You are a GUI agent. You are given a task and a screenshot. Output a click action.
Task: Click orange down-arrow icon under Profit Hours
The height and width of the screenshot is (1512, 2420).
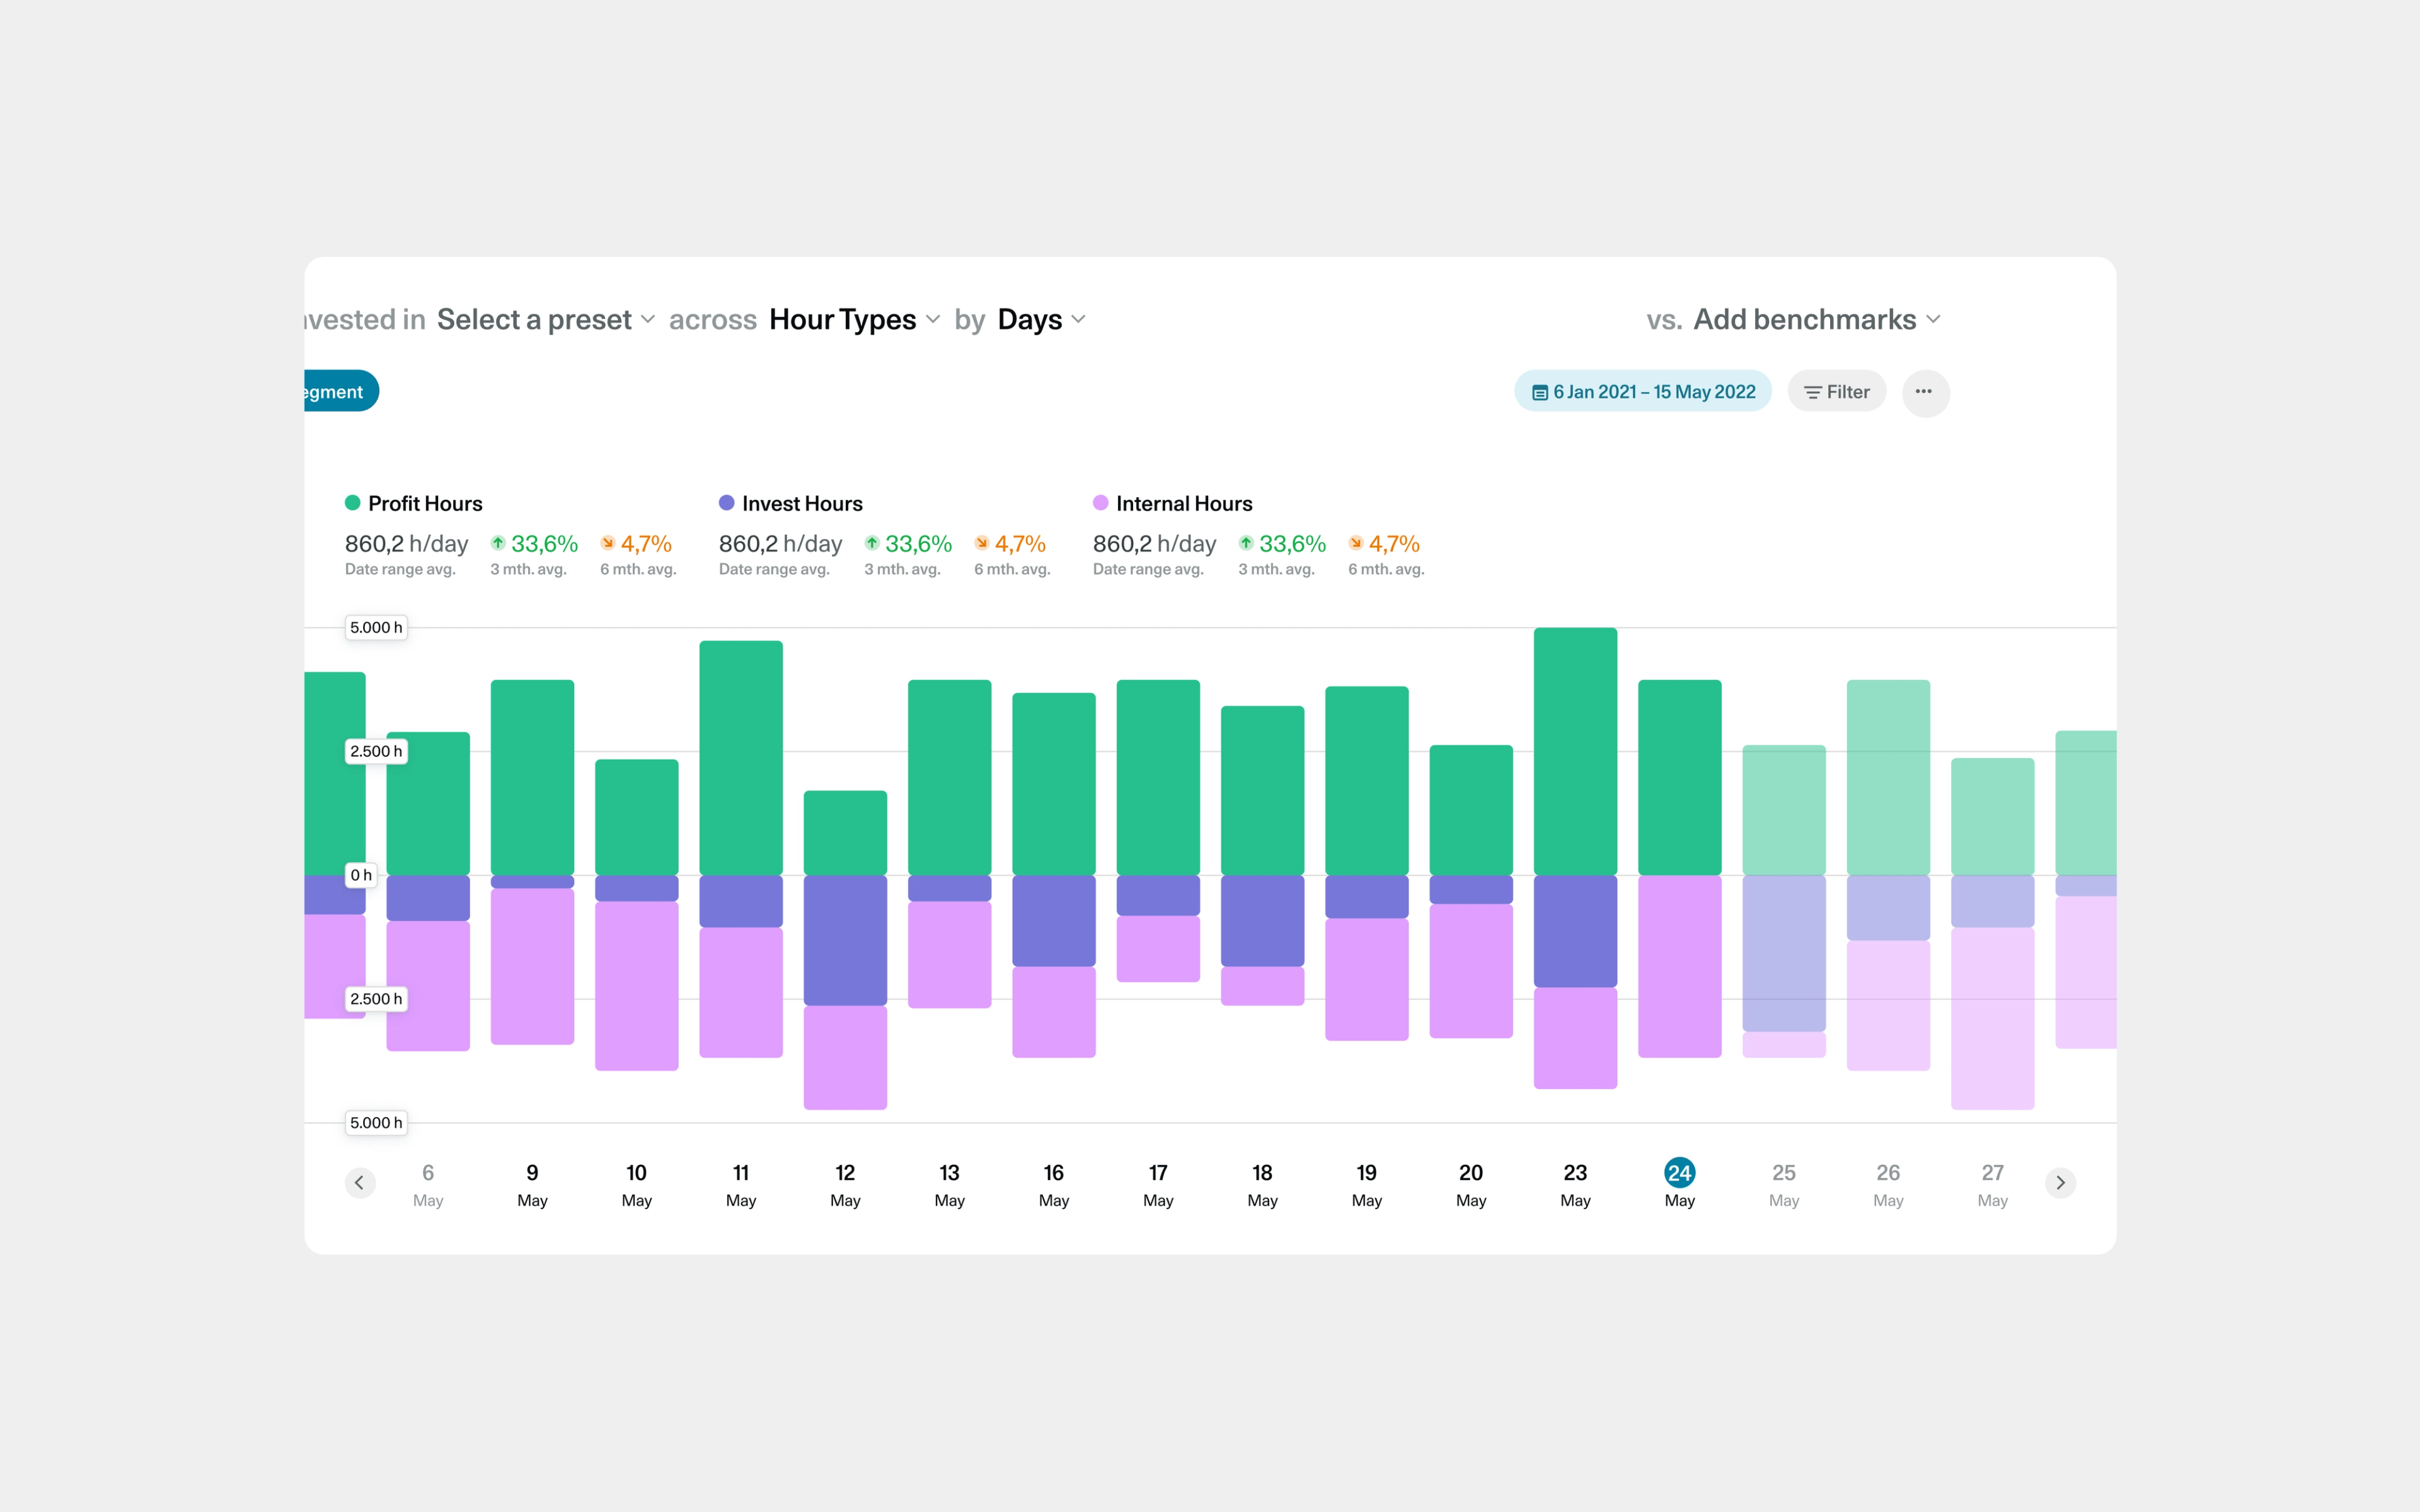608,543
